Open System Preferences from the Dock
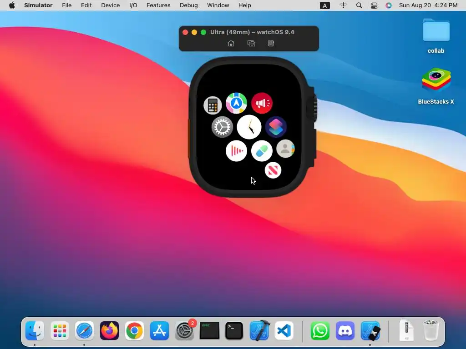Screen dimensions: 466x349 [185, 331]
